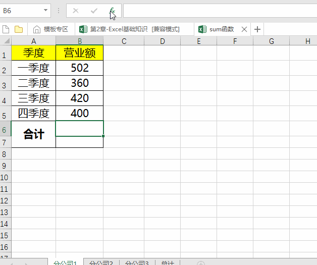
Task: Open the 分公司2 sheet tab
Action: (101, 262)
